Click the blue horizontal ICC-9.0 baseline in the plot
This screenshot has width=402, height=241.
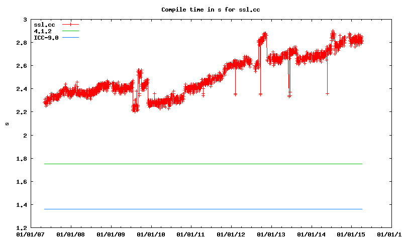pos(201,209)
